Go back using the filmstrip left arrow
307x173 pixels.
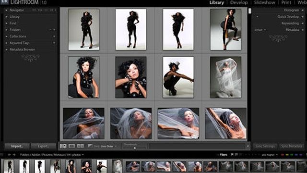[x=9, y=155]
